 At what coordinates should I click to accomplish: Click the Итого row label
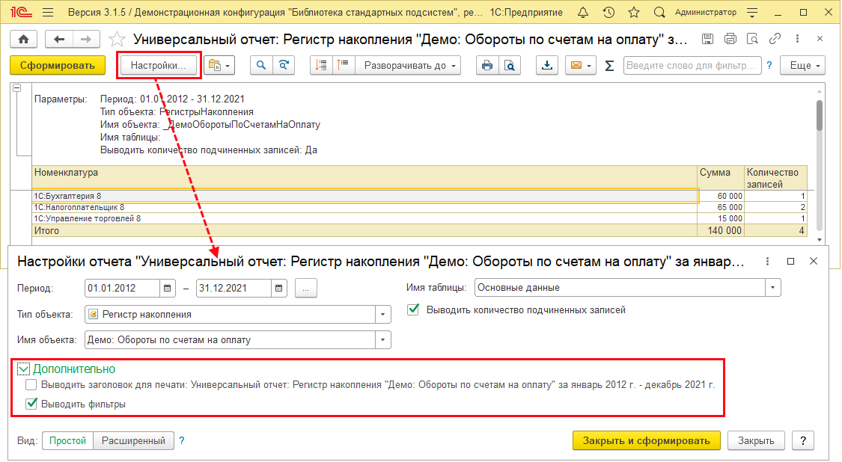pyautogui.click(x=46, y=231)
